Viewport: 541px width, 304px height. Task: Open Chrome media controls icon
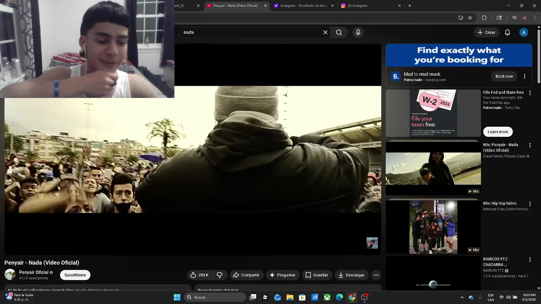point(514,18)
